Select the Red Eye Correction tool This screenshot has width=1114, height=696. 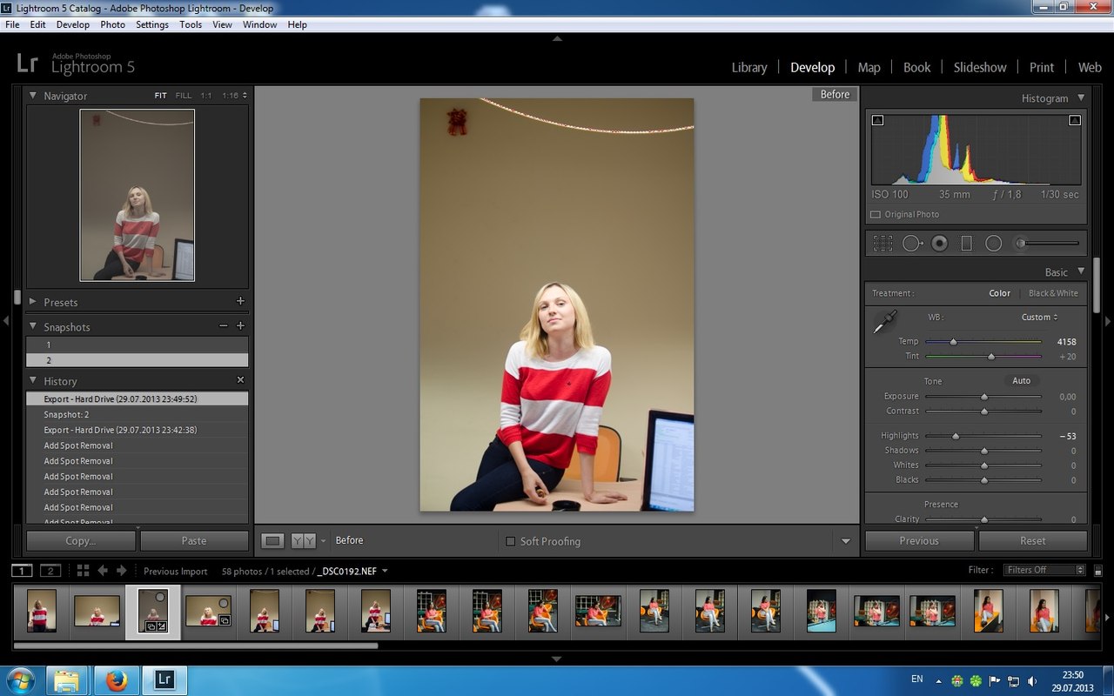point(939,244)
